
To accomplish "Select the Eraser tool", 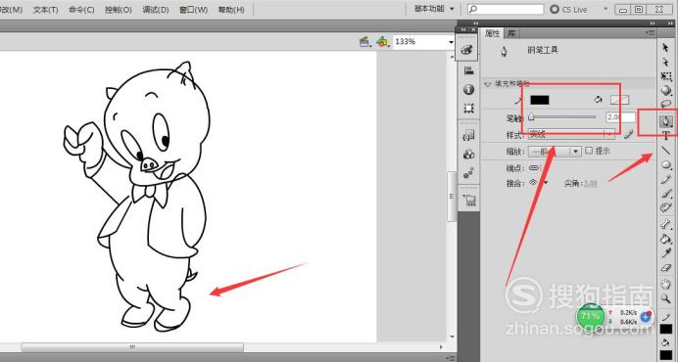I will pyautogui.click(x=666, y=268).
